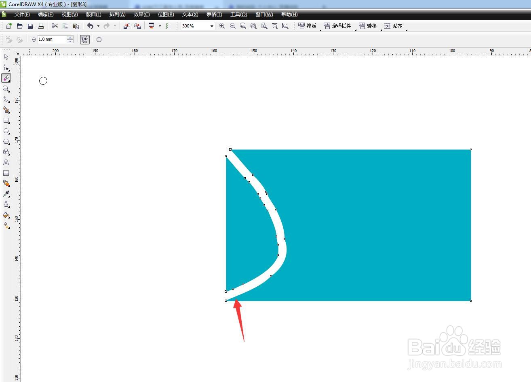The width and height of the screenshot is (531, 382).
Task: Select the Interactive Blend tool
Action: click(x=6, y=183)
